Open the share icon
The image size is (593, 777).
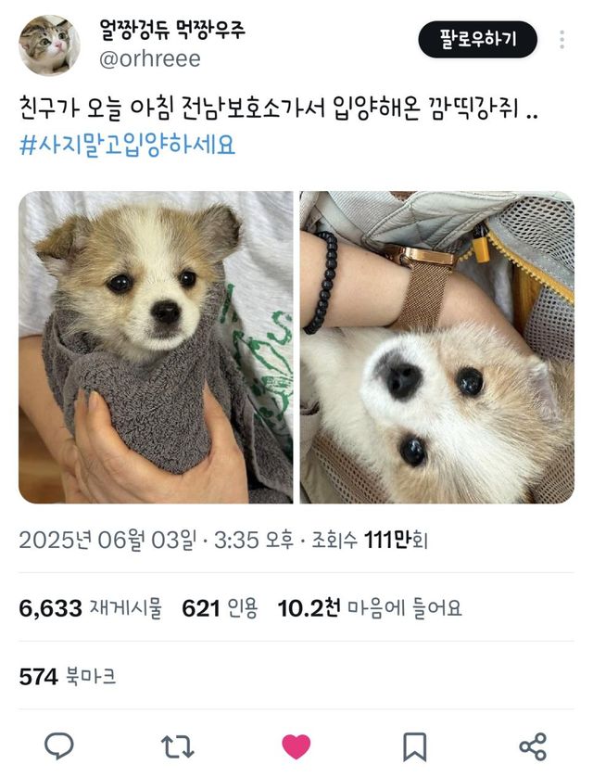533,746
